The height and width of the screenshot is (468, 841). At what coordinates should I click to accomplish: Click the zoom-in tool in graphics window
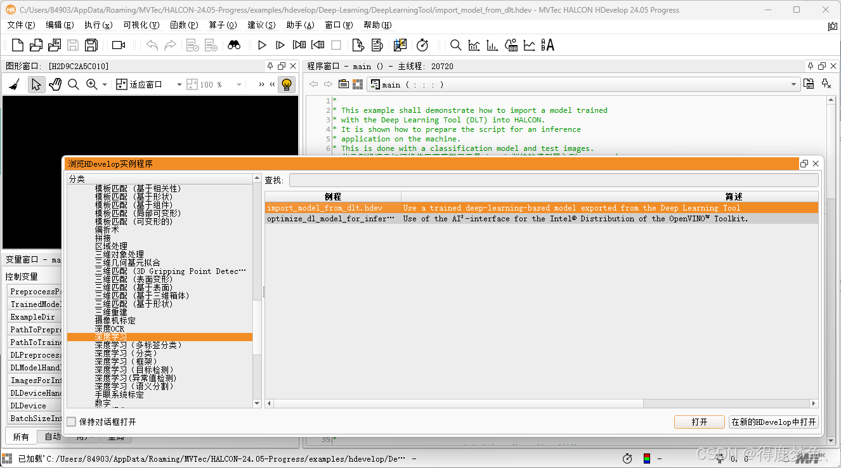tap(92, 84)
